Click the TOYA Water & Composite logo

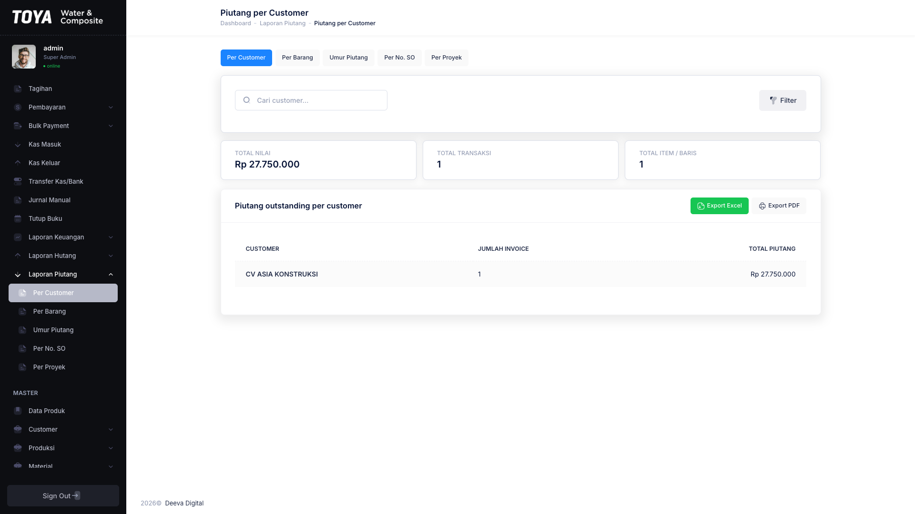coord(58,17)
